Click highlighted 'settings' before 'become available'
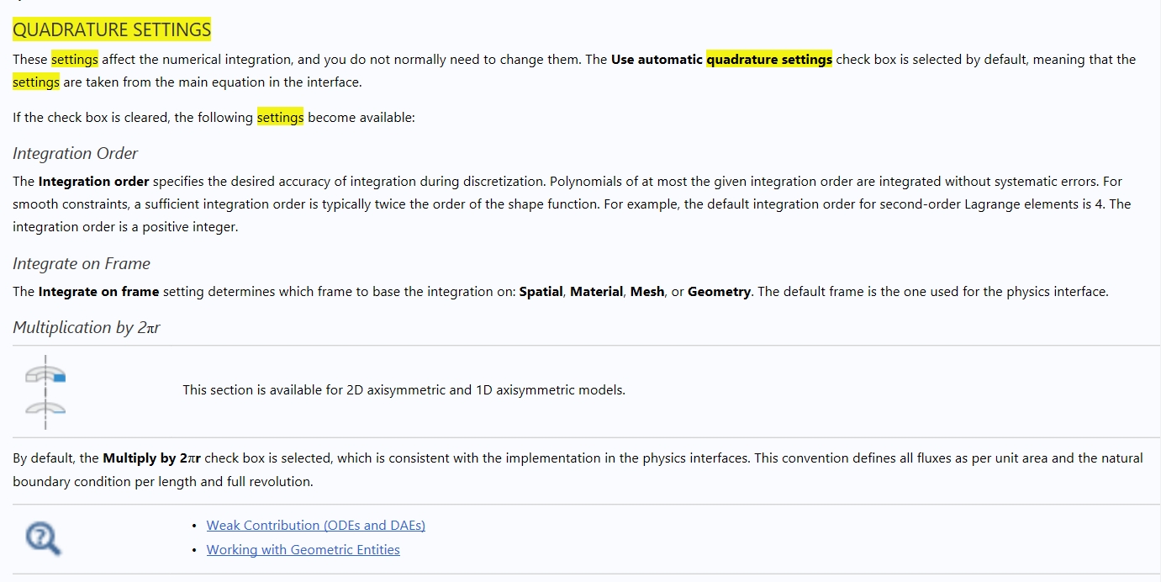Viewport: 1161px width, 582px height. tap(280, 118)
